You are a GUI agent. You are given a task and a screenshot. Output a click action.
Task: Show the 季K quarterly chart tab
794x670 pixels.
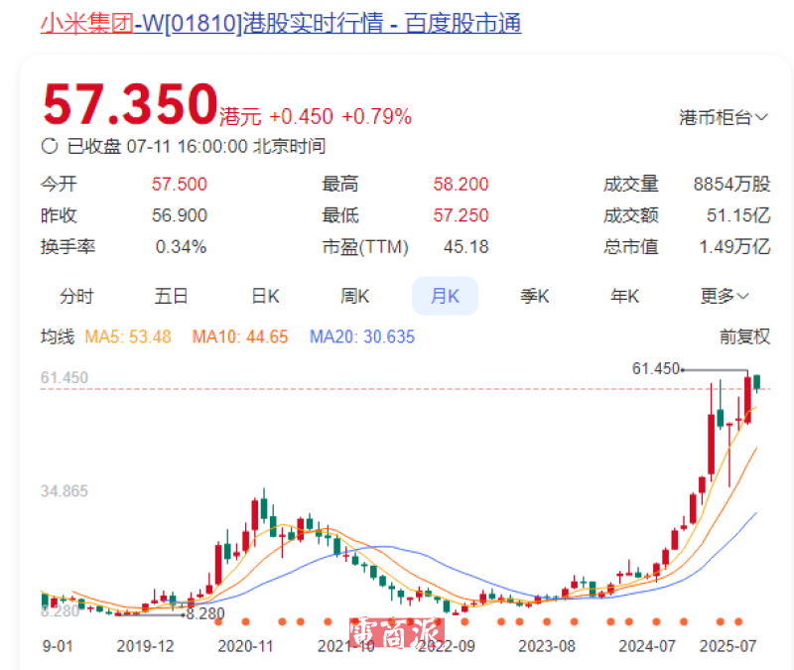point(535,296)
